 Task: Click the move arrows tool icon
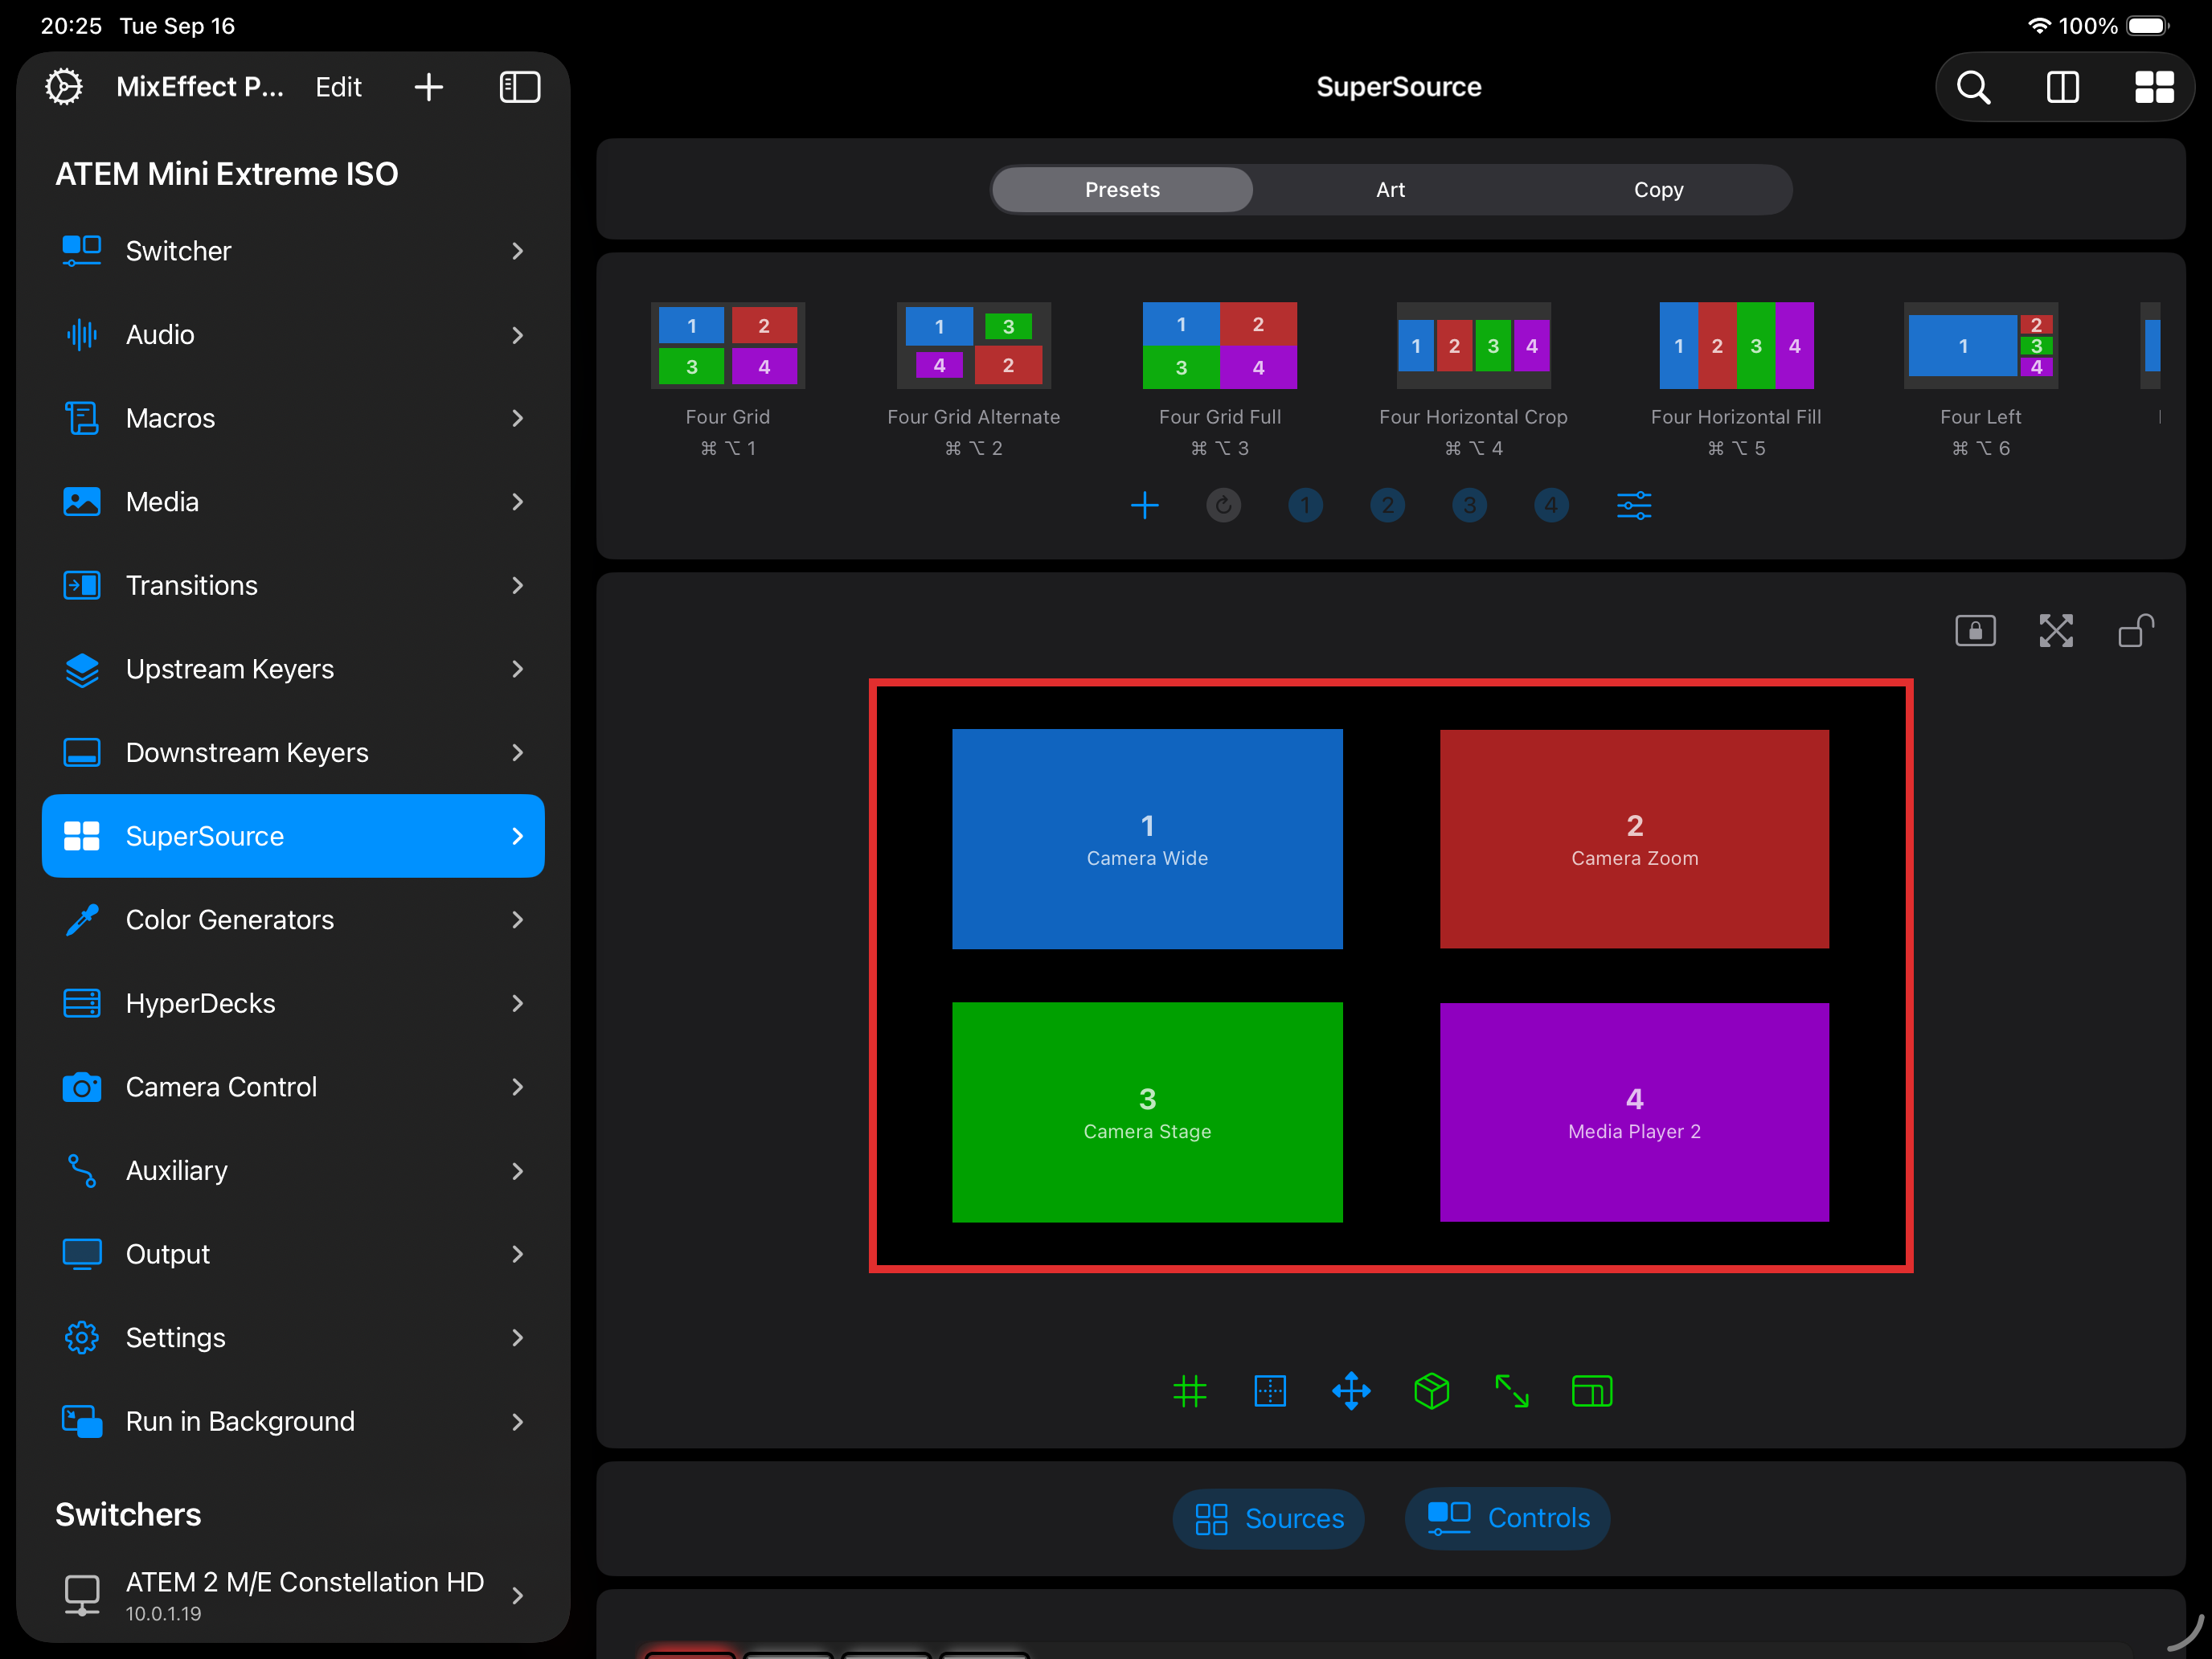click(1351, 1391)
